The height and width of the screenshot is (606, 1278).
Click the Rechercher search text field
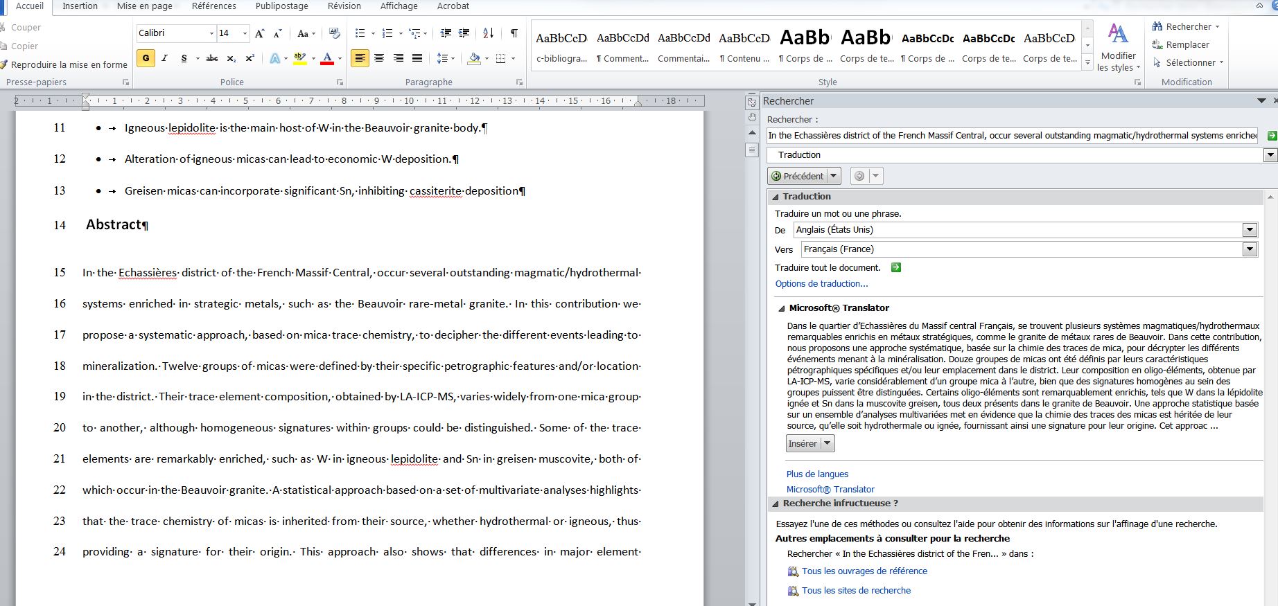[1012, 136]
